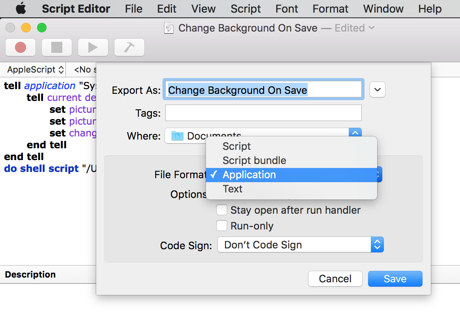Cancel the export dialog
Screen dimensions: 460x317
click(x=335, y=279)
